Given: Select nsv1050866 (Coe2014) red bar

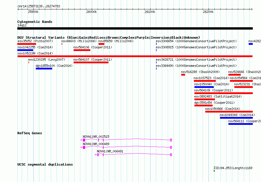Looking at the screenshot, I should point(229,112).
